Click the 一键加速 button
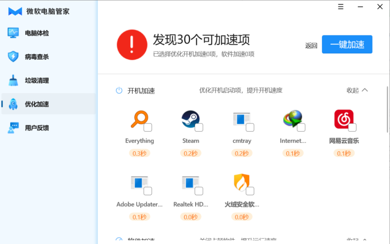 pos(347,44)
